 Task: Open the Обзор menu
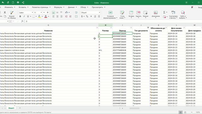coord(84,7)
